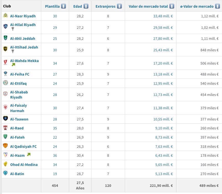The image size is (222, 194).
Task: Click the Al-Hilal Riyadh club crest
Action: [5, 26]
